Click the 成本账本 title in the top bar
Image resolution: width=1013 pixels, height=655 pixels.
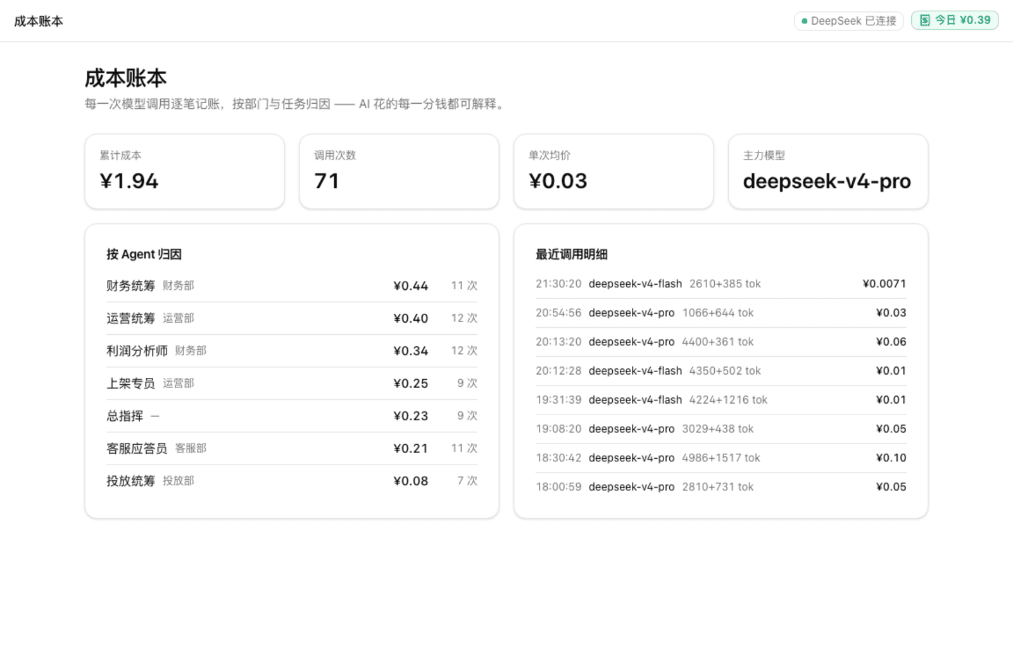(x=39, y=21)
